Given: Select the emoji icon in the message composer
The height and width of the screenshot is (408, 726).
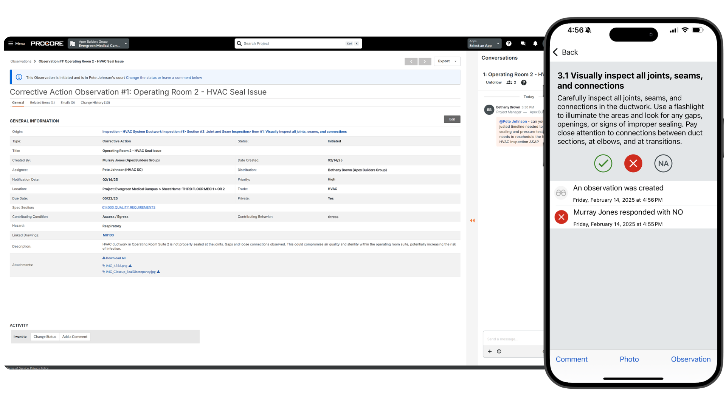Looking at the screenshot, I should 499,351.
